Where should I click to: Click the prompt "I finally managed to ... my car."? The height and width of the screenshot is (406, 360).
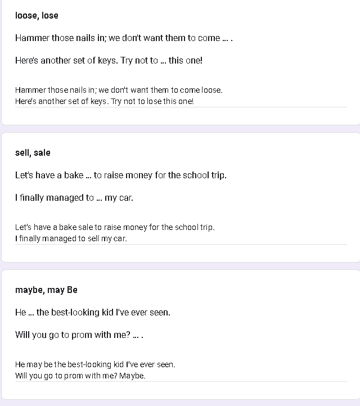tap(74, 197)
